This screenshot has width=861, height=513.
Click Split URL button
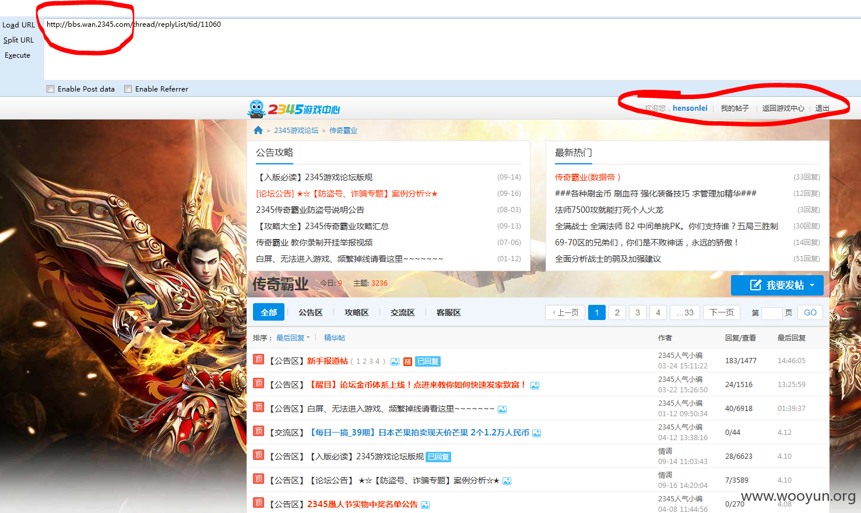click(x=18, y=40)
